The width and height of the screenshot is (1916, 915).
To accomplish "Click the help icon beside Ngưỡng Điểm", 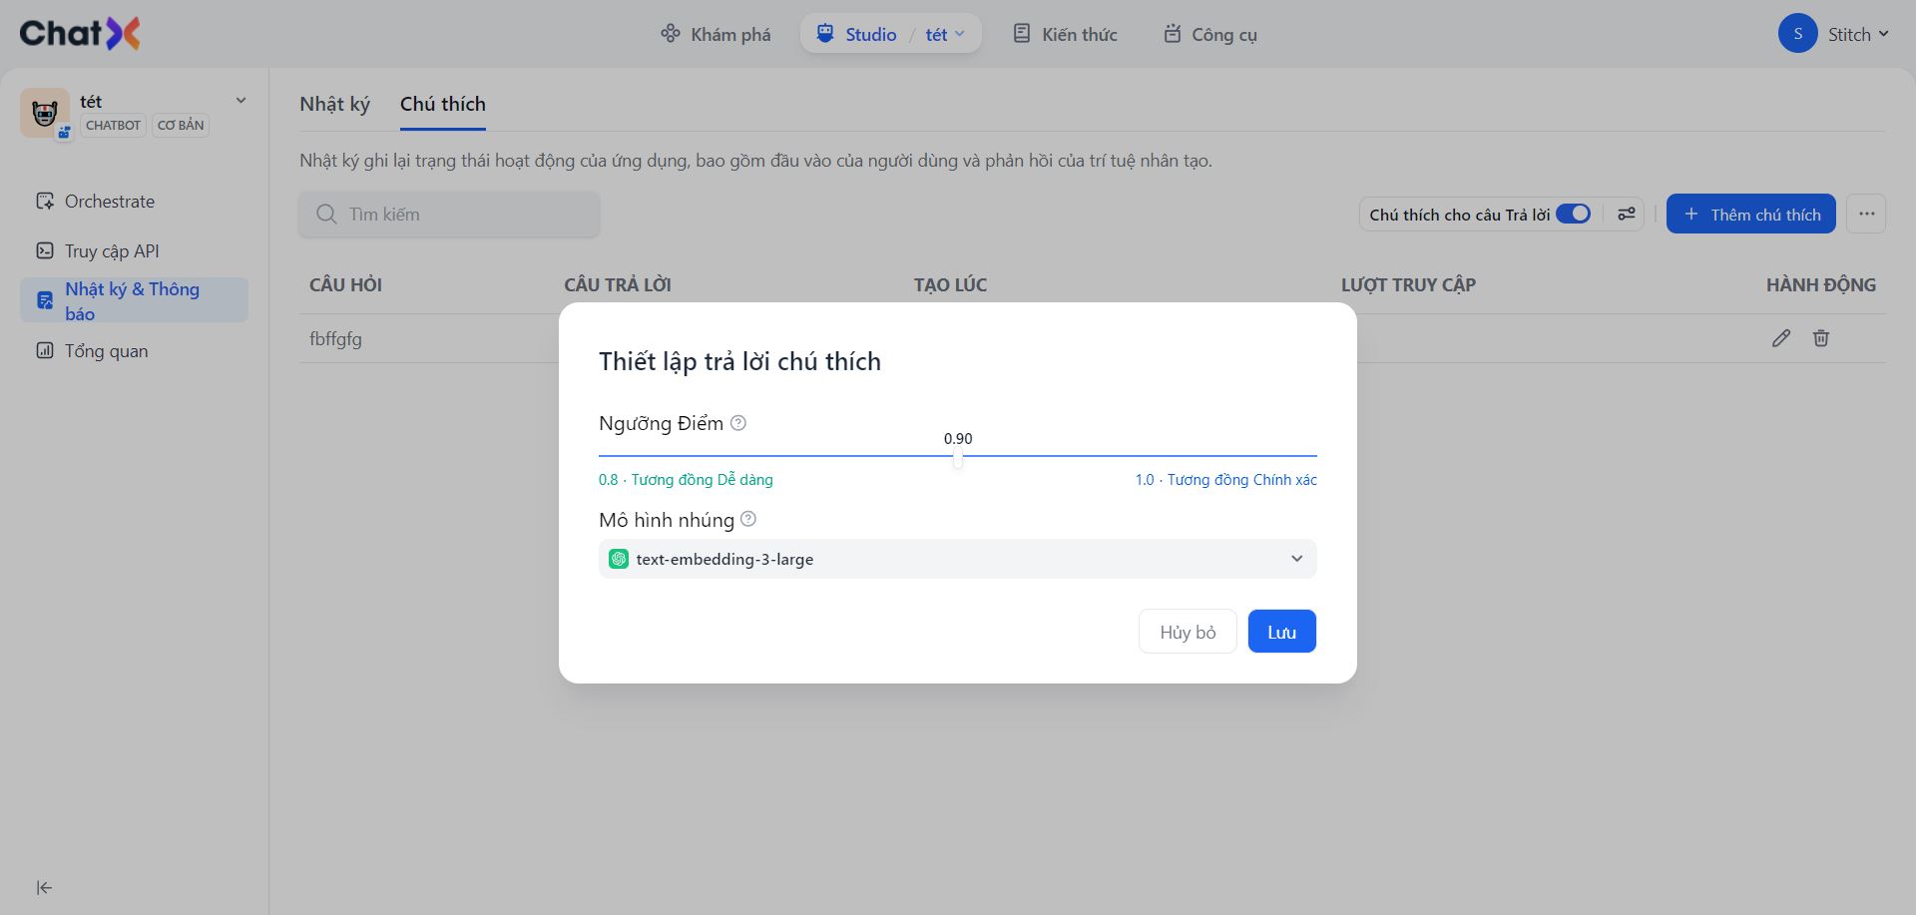I will point(738,423).
